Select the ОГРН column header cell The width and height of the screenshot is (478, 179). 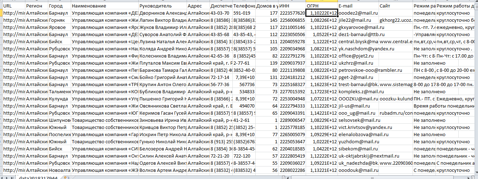(x=322, y=6)
